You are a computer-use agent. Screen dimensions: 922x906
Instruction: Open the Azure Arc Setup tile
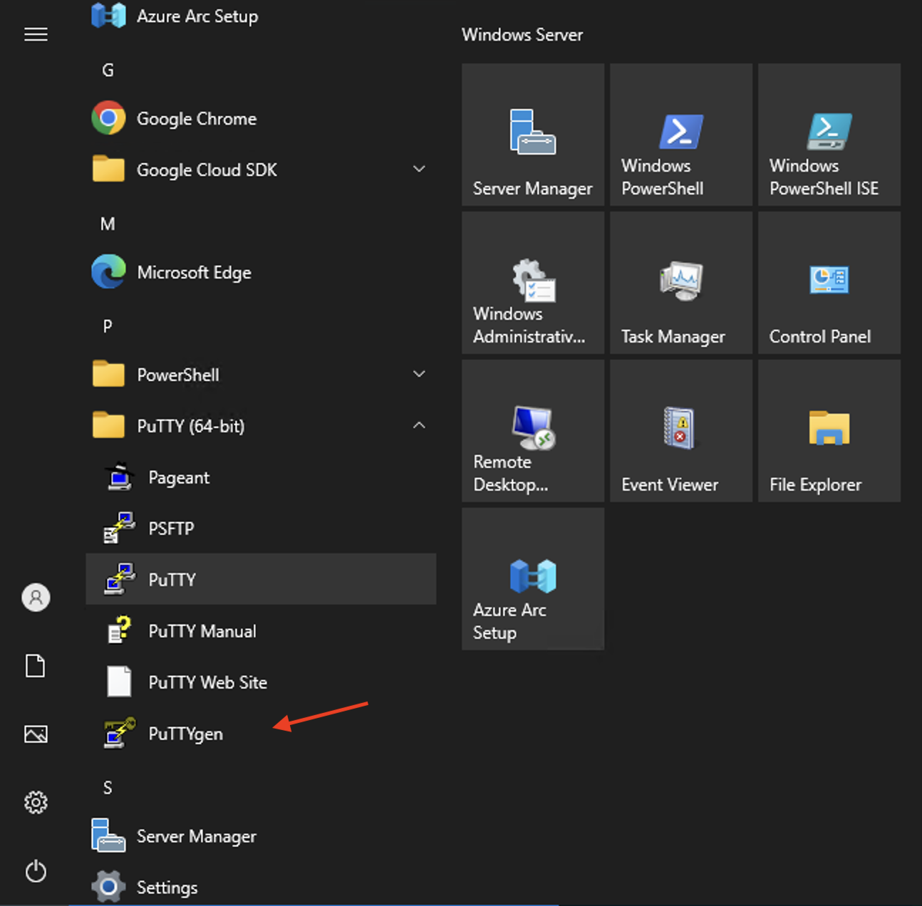click(533, 579)
